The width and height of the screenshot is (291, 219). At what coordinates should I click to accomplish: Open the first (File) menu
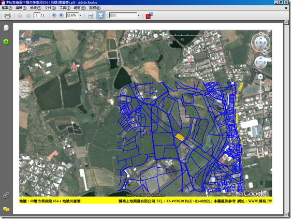coord(7,8)
